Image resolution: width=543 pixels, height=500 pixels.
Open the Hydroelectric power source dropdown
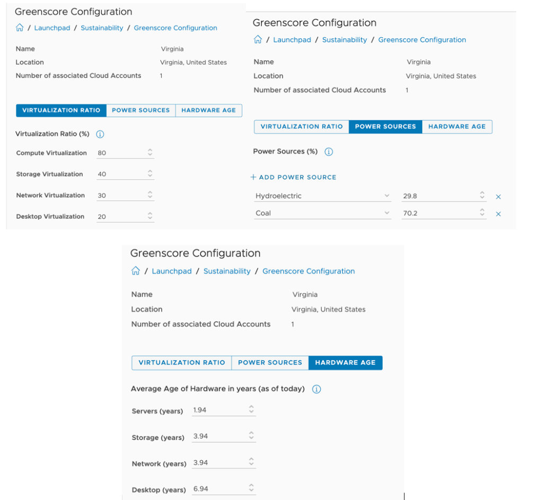point(387,196)
